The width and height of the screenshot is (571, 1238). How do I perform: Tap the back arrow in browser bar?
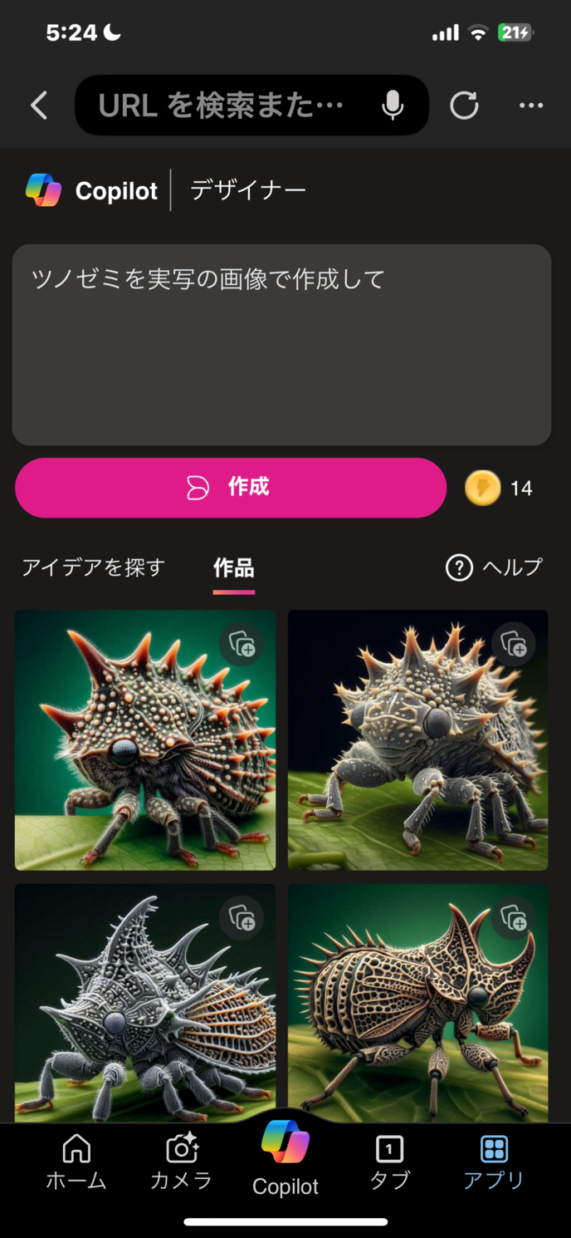(39, 106)
